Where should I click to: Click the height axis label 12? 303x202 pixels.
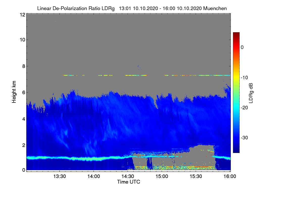(22, 15)
